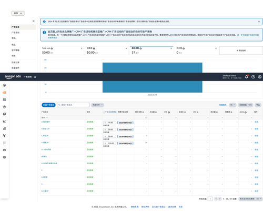Edit the 15.00 budget input
This screenshot has width=263, height=211.
click(109, 123)
